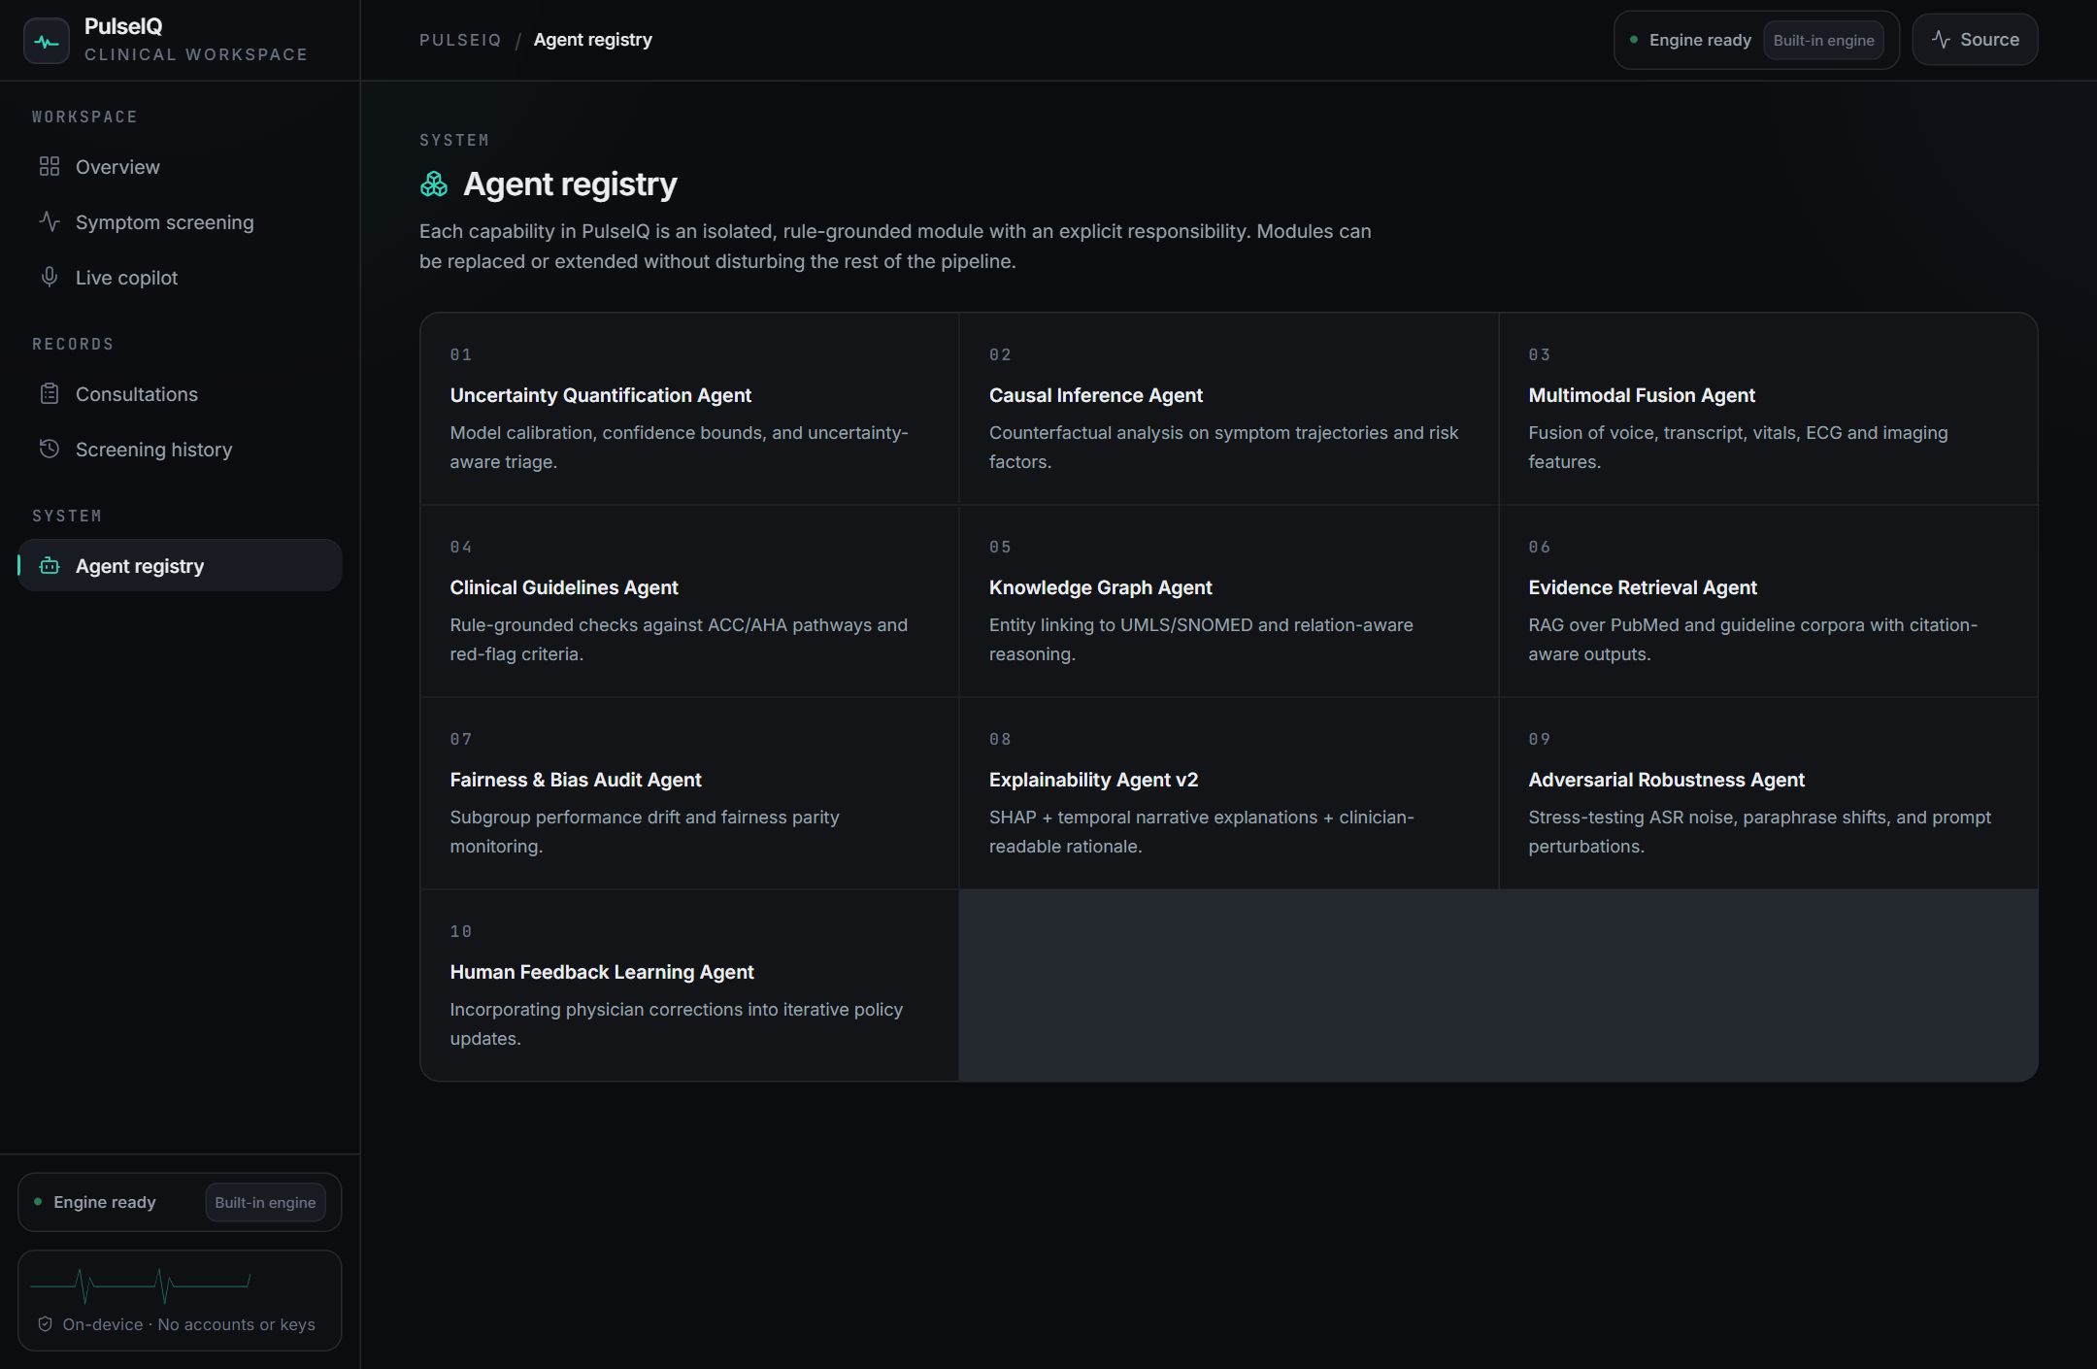Open Live copilot from sidebar
This screenshot has height=1369, width=2097.
(x=180, y=278)
